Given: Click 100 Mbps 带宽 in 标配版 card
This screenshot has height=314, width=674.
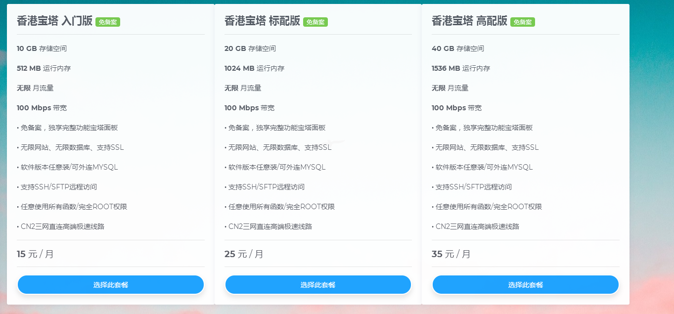Looking at the screenshot, I should pyautogui.click(x=249, y=108).
